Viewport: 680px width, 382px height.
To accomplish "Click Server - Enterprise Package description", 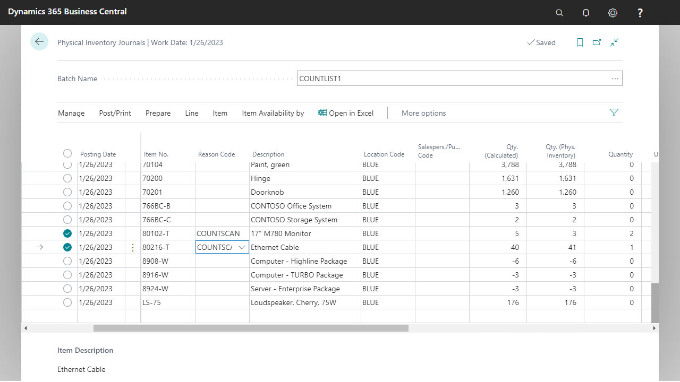I will pos(295,289).
